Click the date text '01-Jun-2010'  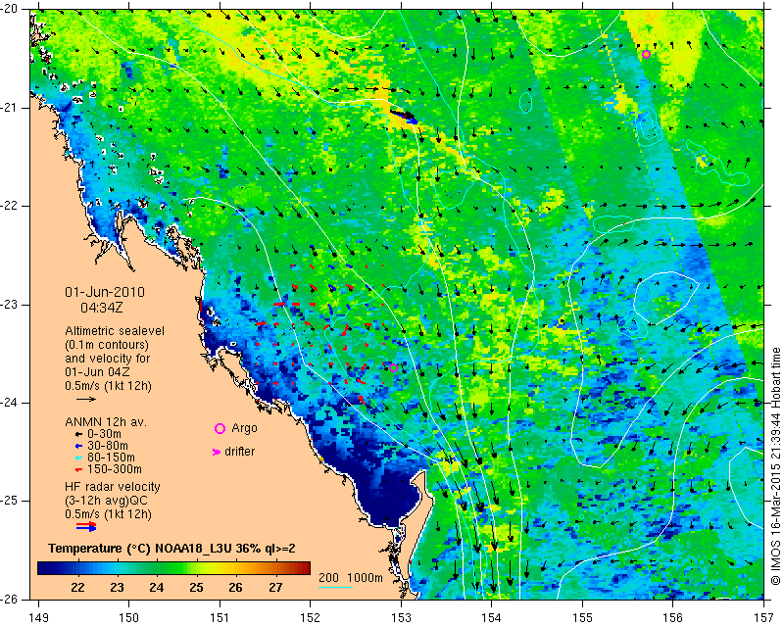click(105, 292)
